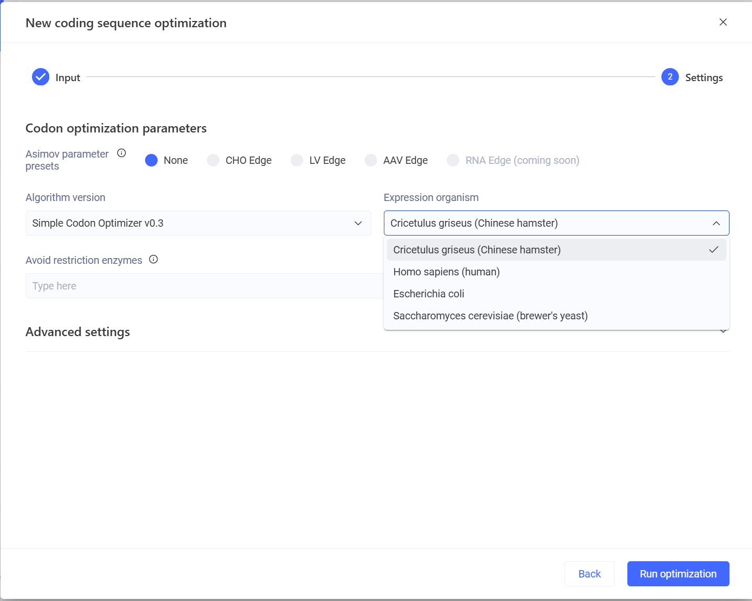This screenshot has height=601, width=752.
Task: Close the coding sequence optimization dialog
Action: click(723, 22)
